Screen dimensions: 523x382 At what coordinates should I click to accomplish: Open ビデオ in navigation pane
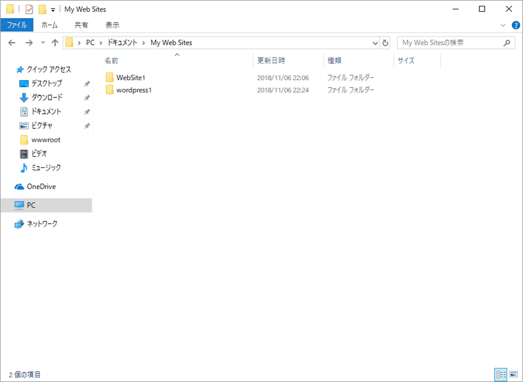click(x=39, y=154)
